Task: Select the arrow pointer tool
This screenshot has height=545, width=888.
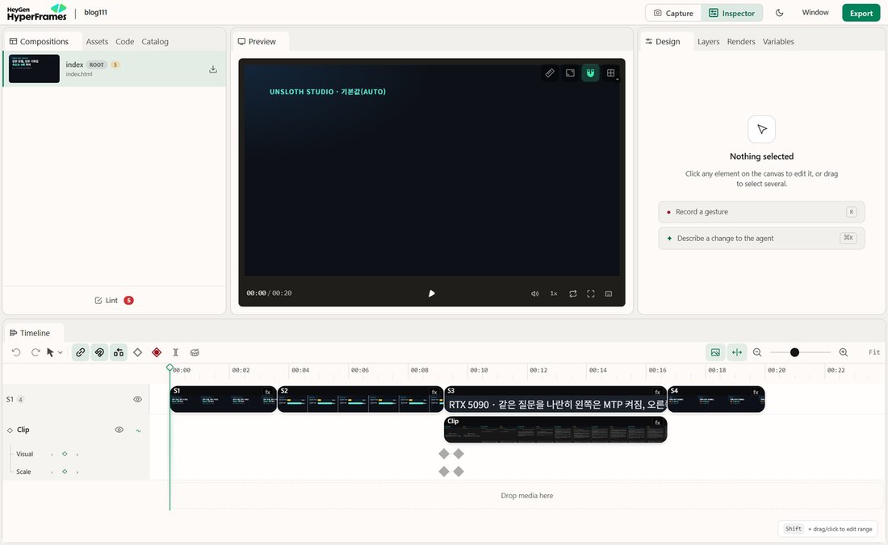Action: click(50, 352)
